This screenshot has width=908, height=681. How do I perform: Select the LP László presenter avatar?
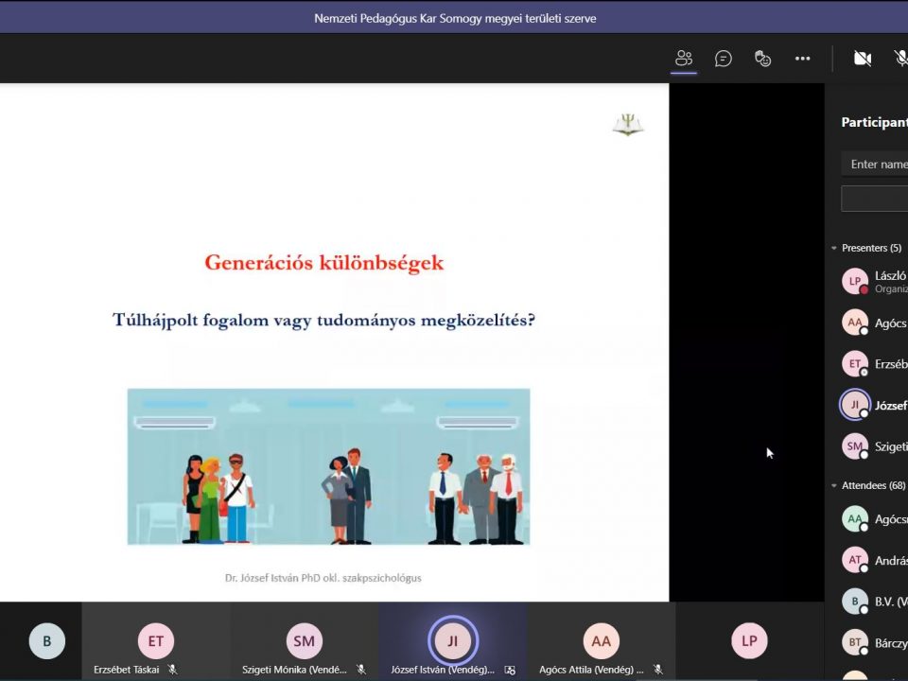click(x=855, y=281)
